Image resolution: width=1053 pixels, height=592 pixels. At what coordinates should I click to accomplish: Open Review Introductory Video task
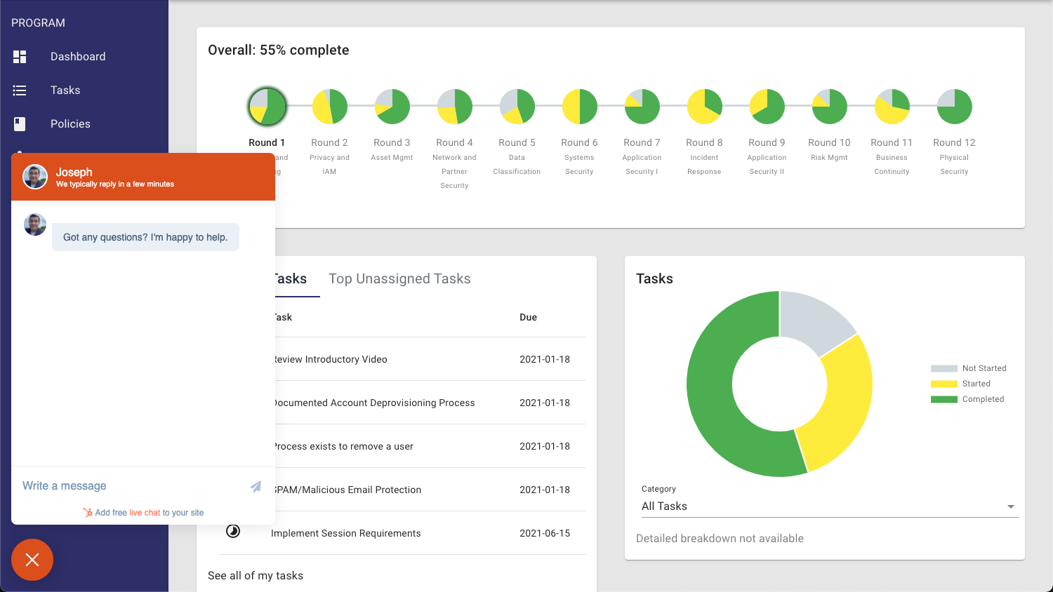331,359
